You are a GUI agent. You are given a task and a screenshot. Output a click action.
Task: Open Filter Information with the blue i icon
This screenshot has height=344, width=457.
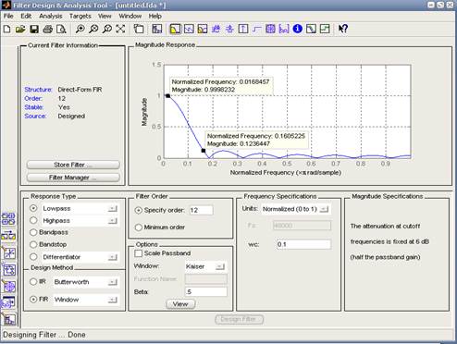pos(298,29)
